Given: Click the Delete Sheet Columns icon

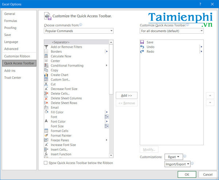Looking at the screenshot, I should coord(46,98).
